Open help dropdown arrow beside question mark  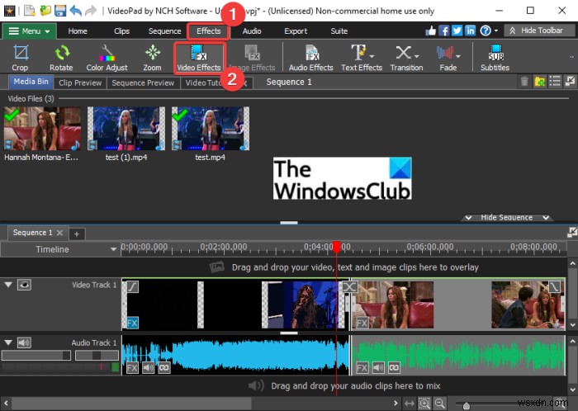(x=496, y=31)
